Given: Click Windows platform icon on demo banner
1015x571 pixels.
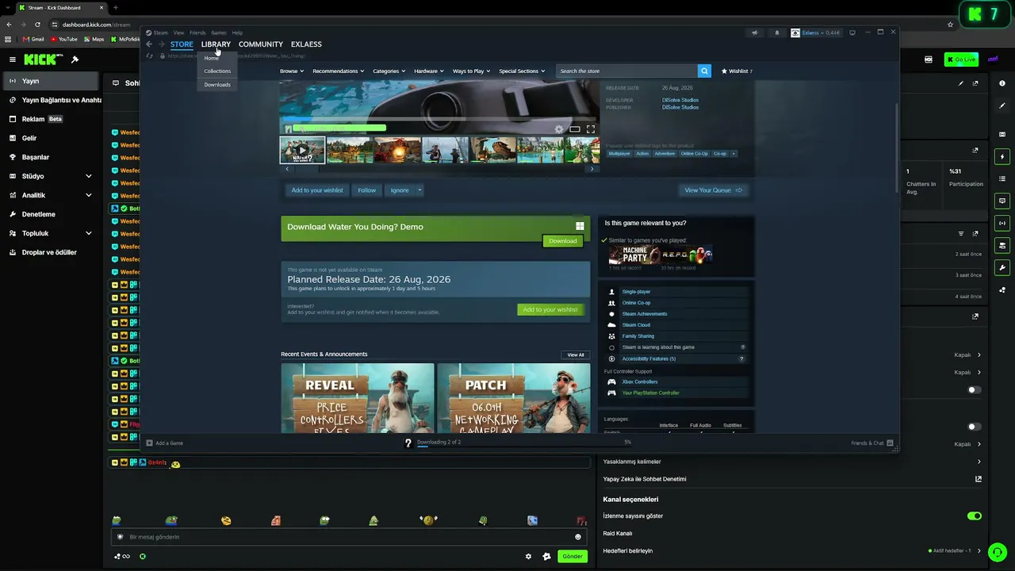Looking at the screenshot, I should [x=580, y=226].
